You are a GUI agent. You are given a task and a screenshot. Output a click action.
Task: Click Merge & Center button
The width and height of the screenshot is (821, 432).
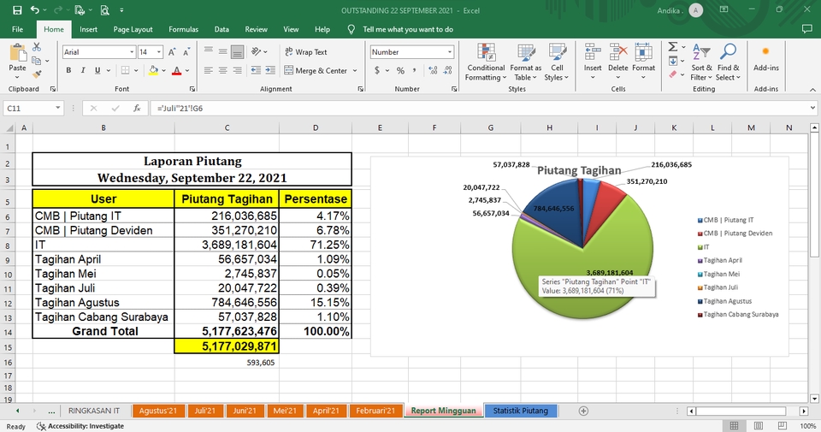point(316,70)
